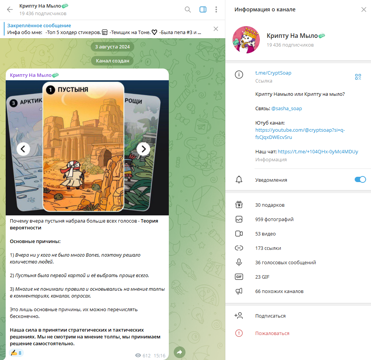Open 36 voice messages section
Screen dimensions: 371x360
tap(298, 262)
